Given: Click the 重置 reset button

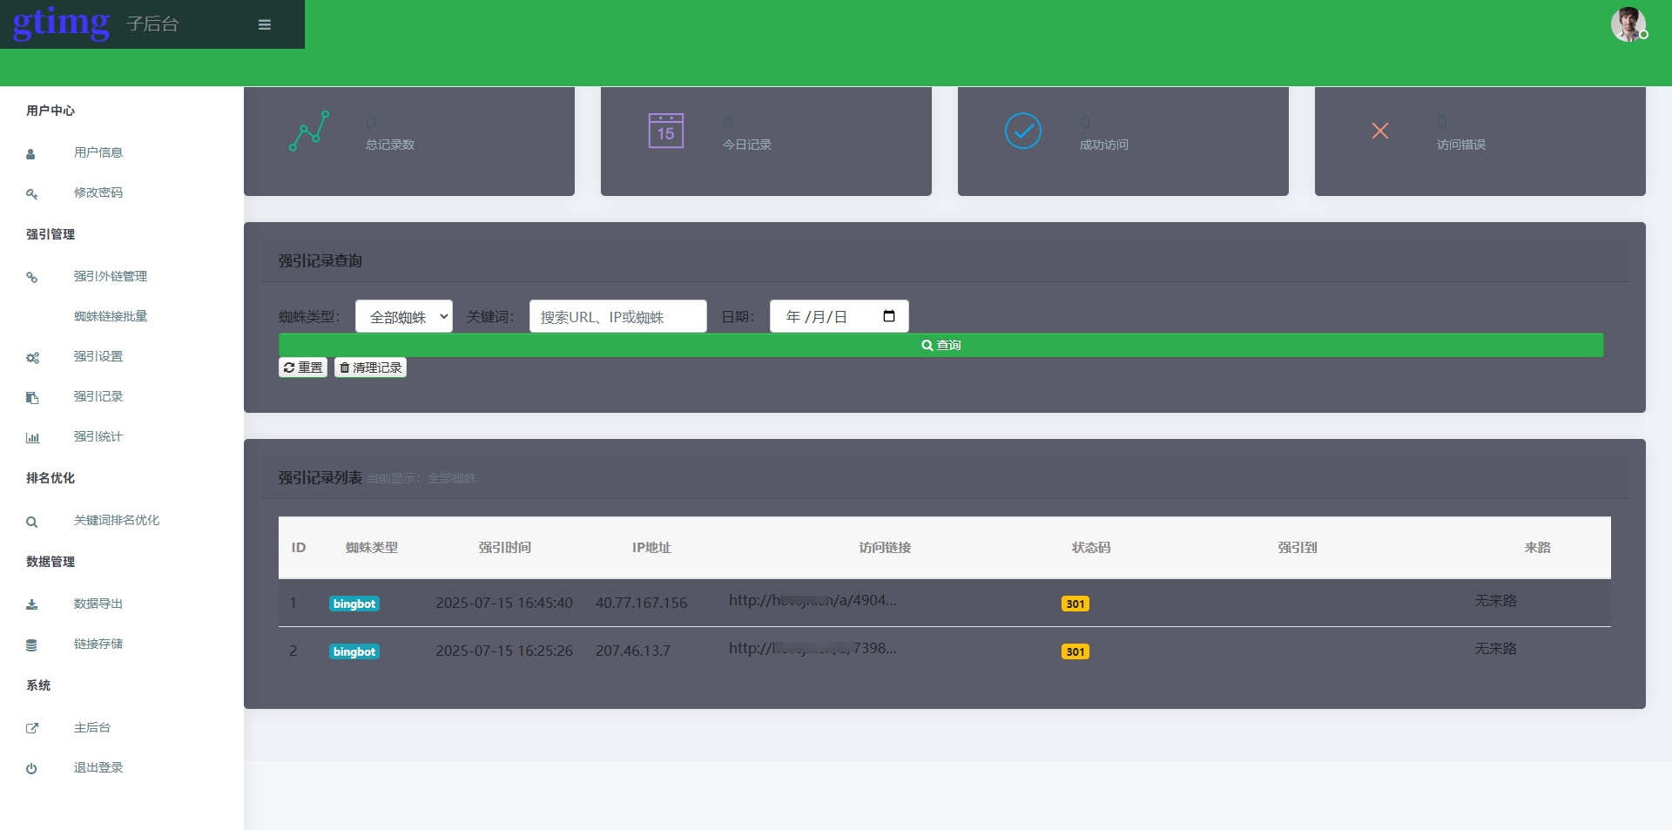Looking at the screenshot, I should coord(303,368).
